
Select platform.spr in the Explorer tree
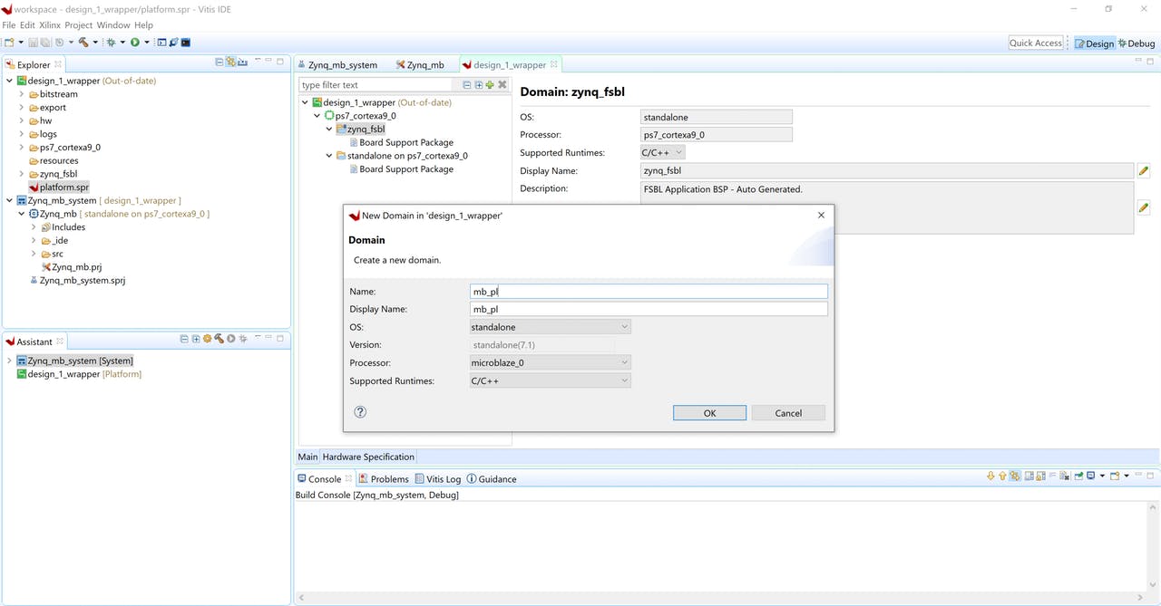point(63,188)
